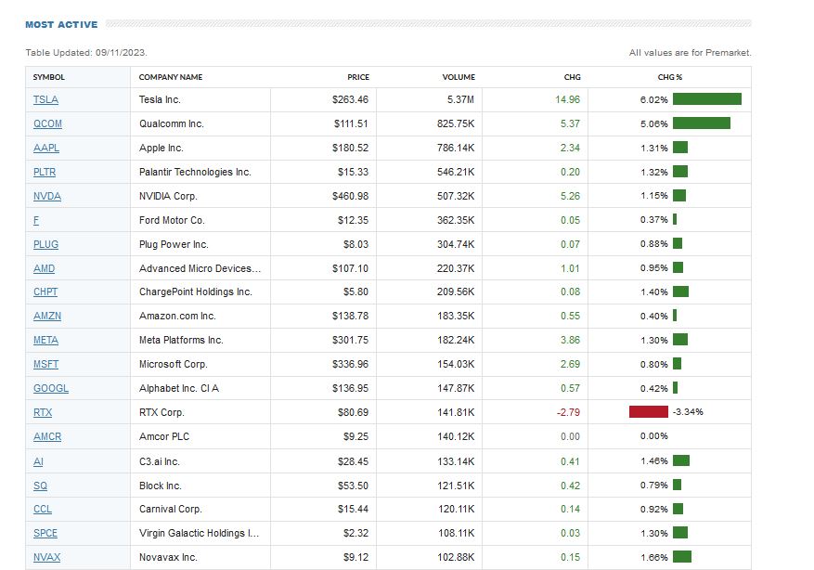Open the AMZN ticker link
The width and height of the screenshot is (814, 570).
46,316
